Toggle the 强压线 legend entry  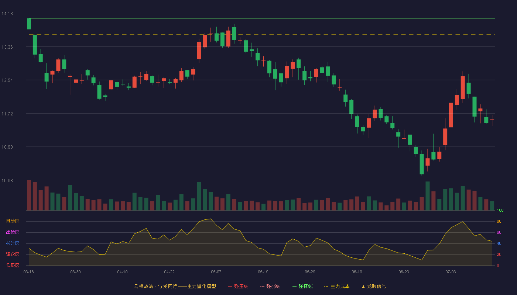(238, 286)
